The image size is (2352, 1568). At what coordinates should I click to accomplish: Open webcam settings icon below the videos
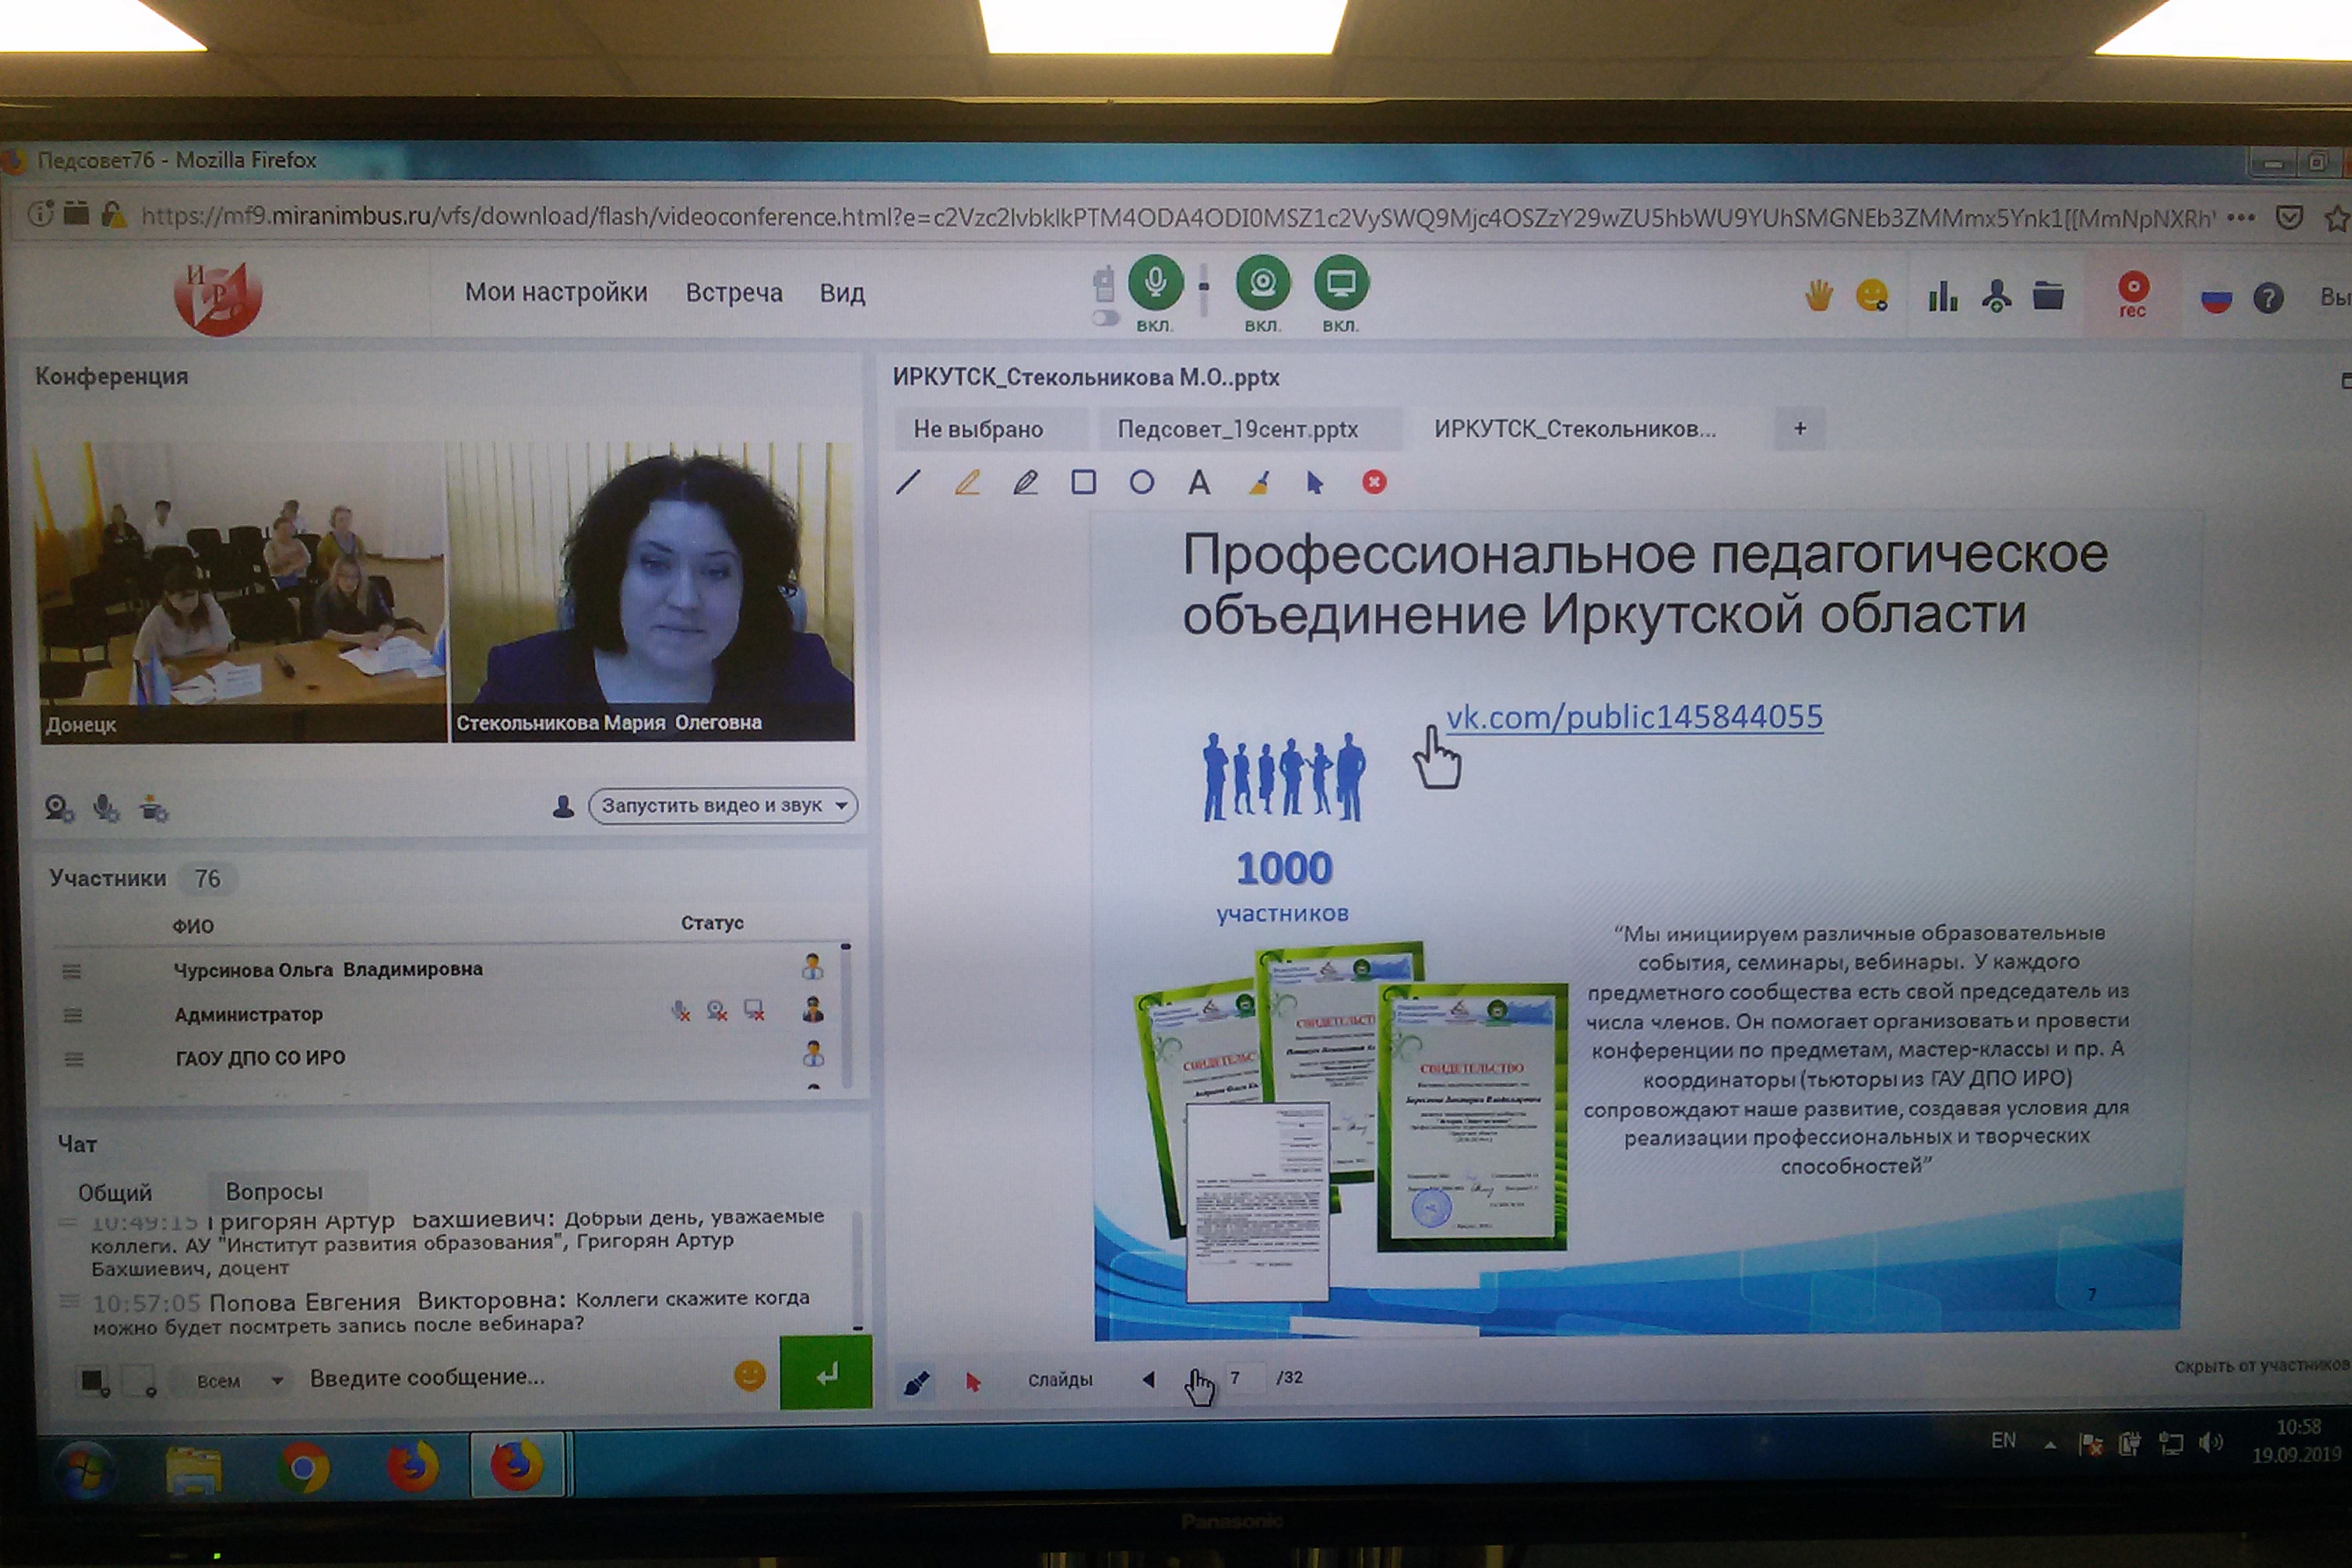tap(59, 808)
